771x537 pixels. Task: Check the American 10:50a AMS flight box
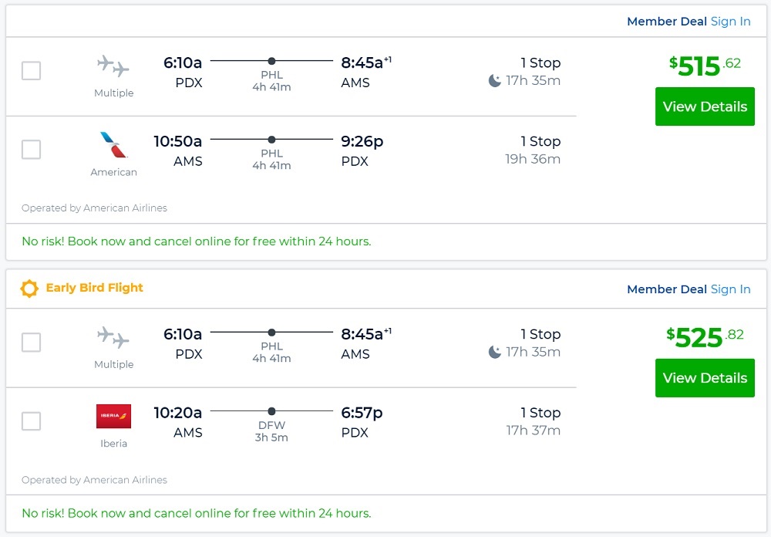31,150
